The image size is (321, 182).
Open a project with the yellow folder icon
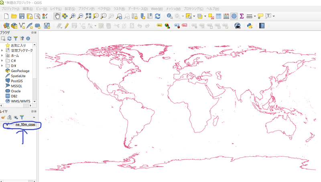pos(14,16)
